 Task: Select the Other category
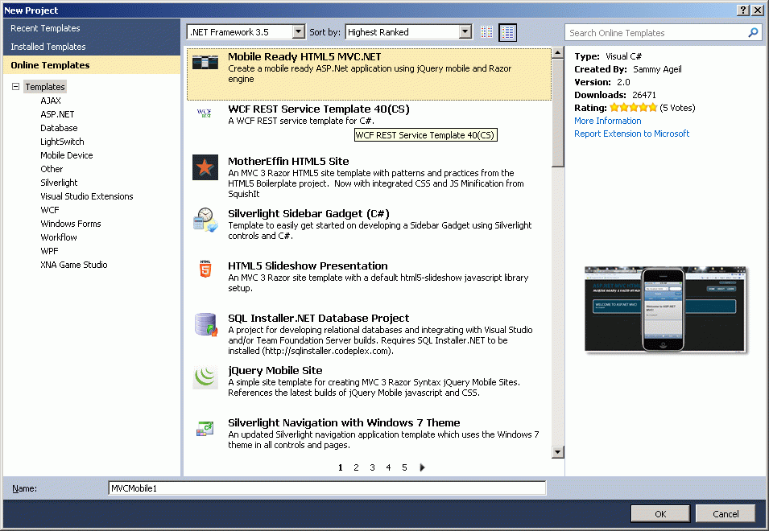52,169
